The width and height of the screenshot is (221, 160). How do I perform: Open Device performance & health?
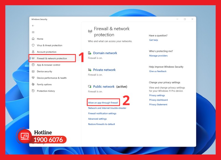[52, 78]
